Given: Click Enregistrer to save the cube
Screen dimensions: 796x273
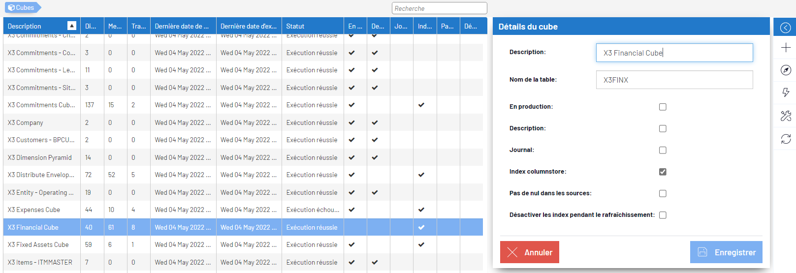Looking at the screenshot, I should [x=726, y=252].
